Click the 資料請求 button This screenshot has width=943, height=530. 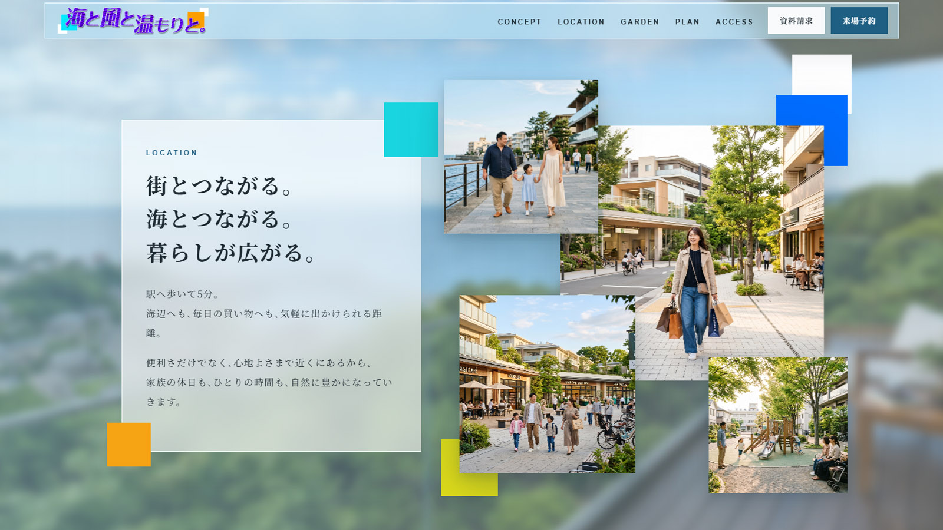[x=796, y=21]
